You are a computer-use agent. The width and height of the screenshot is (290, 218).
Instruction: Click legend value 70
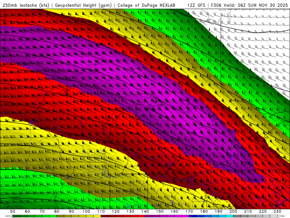click(x=42, y=211)
